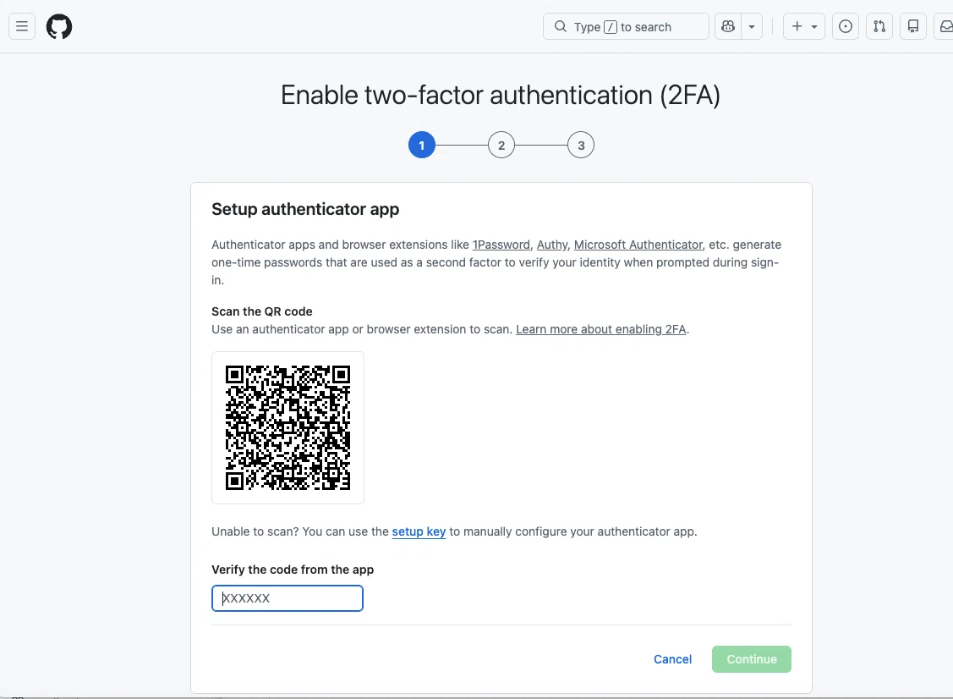
Task: Open the Pull requests icon
Action: [879, 27]
